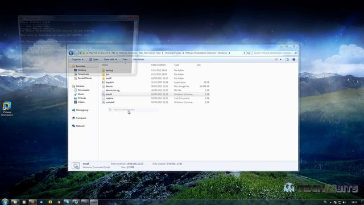The height and width of the screenshot is (205, 364).
Task: Click Mac OS X Server Host breadcrumb
Action: [150, 53]
